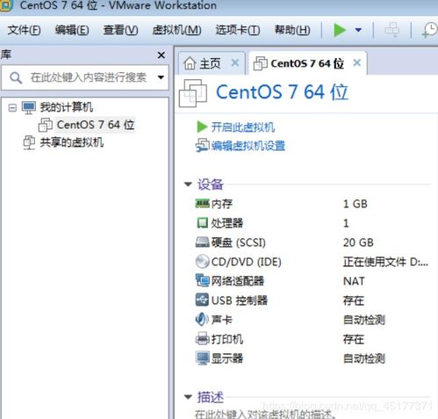Select the USB 控制器 device icon
This screenshot has width=438, height=419.
tap(202, 300)
